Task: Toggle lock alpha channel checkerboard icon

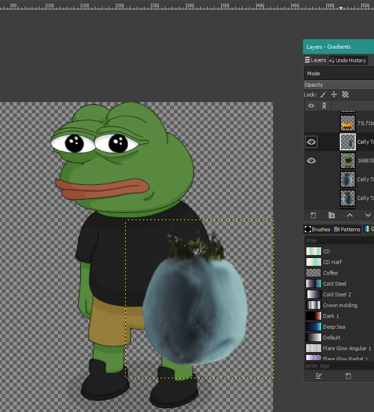Action: pyautogui.click(x=345, y=95)
